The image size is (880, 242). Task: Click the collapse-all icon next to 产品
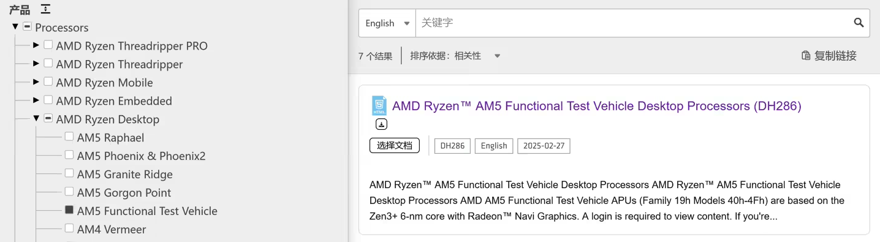[x=45, y=9]
